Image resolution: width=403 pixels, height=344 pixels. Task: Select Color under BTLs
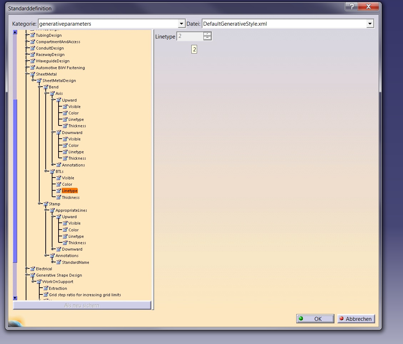(x=67, y=184)
